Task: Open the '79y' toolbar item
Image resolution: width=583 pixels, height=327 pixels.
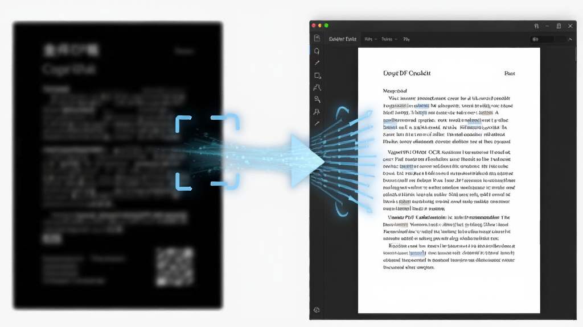Action: tap(407, 39)
